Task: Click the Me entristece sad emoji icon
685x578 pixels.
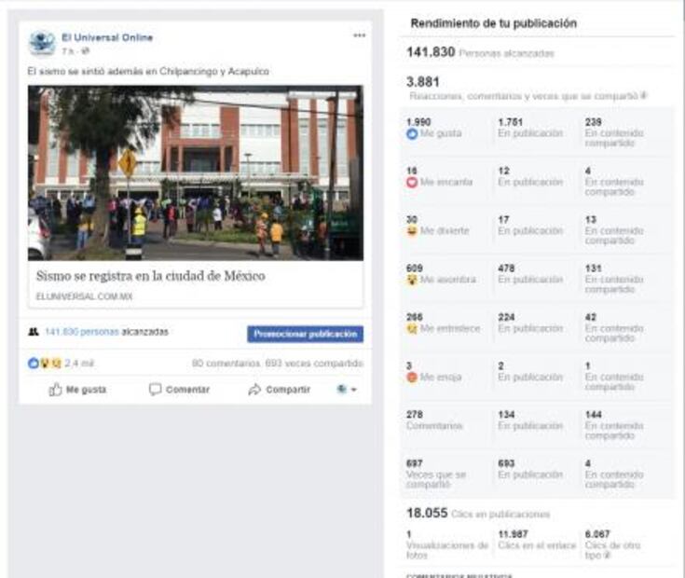Action: pyautogui.click(x=412, y=329)
